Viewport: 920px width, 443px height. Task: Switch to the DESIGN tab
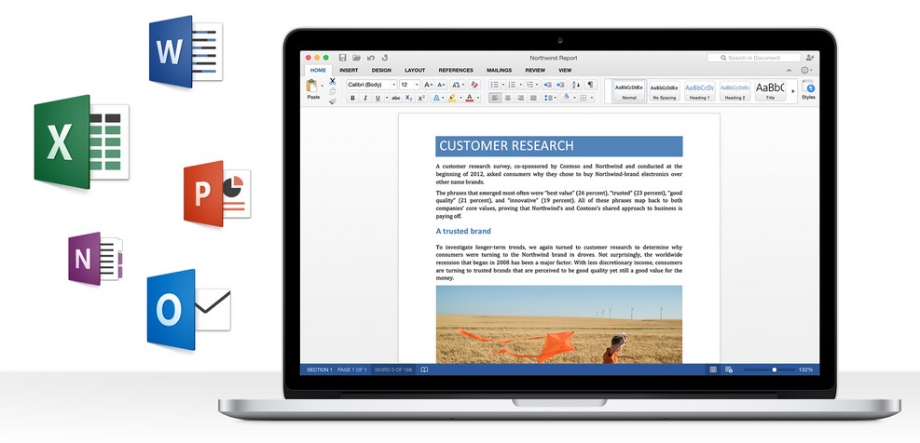381,71
